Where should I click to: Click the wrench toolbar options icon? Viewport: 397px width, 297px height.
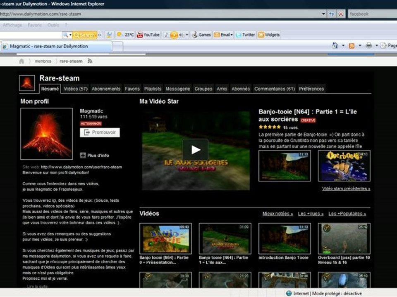(109, 35)
